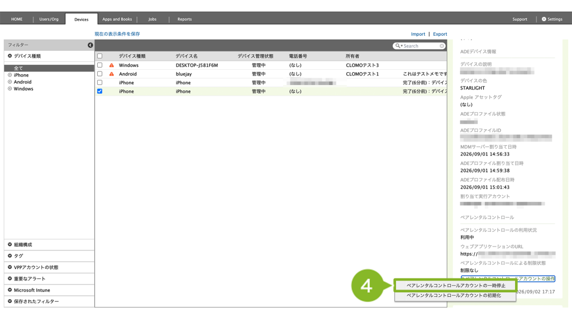Image resolution: width=572 pixels, height=322 pixels.
Task: Open Settings via the gear icon
Action: coord(544,19)
